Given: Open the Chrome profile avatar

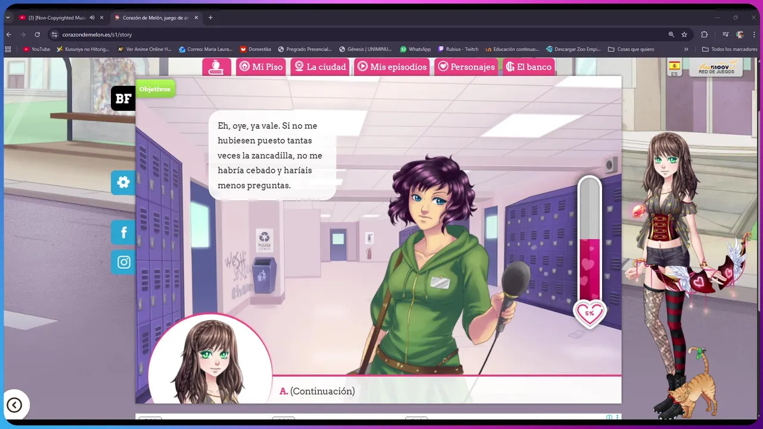Looking at the screenshot, I should pos(740,35).
